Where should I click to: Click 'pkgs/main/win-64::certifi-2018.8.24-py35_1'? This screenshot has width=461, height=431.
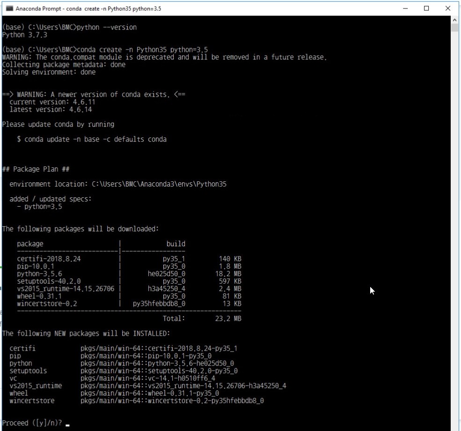(159, 348)
